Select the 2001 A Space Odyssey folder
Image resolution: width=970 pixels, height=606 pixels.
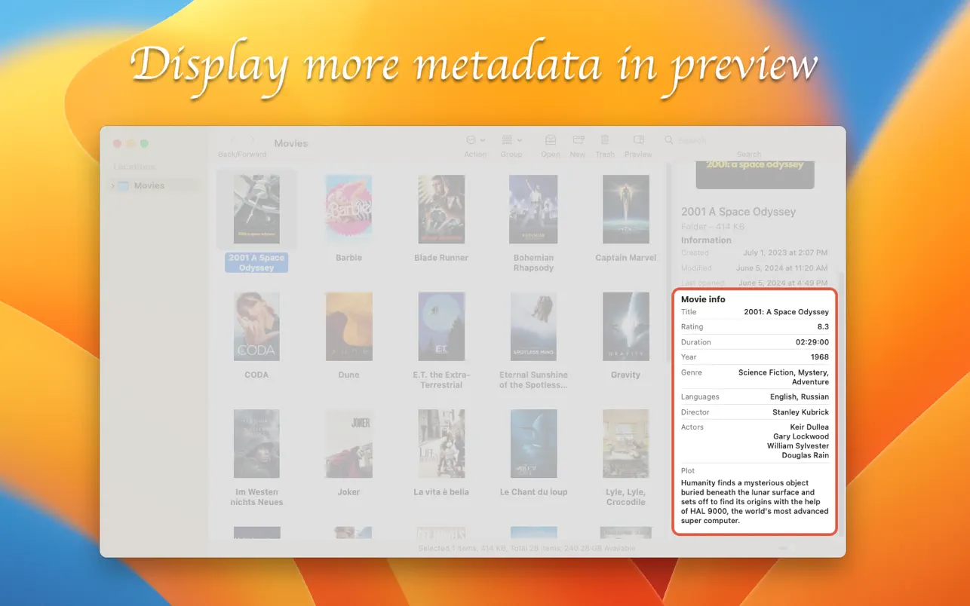pos(256,209)
